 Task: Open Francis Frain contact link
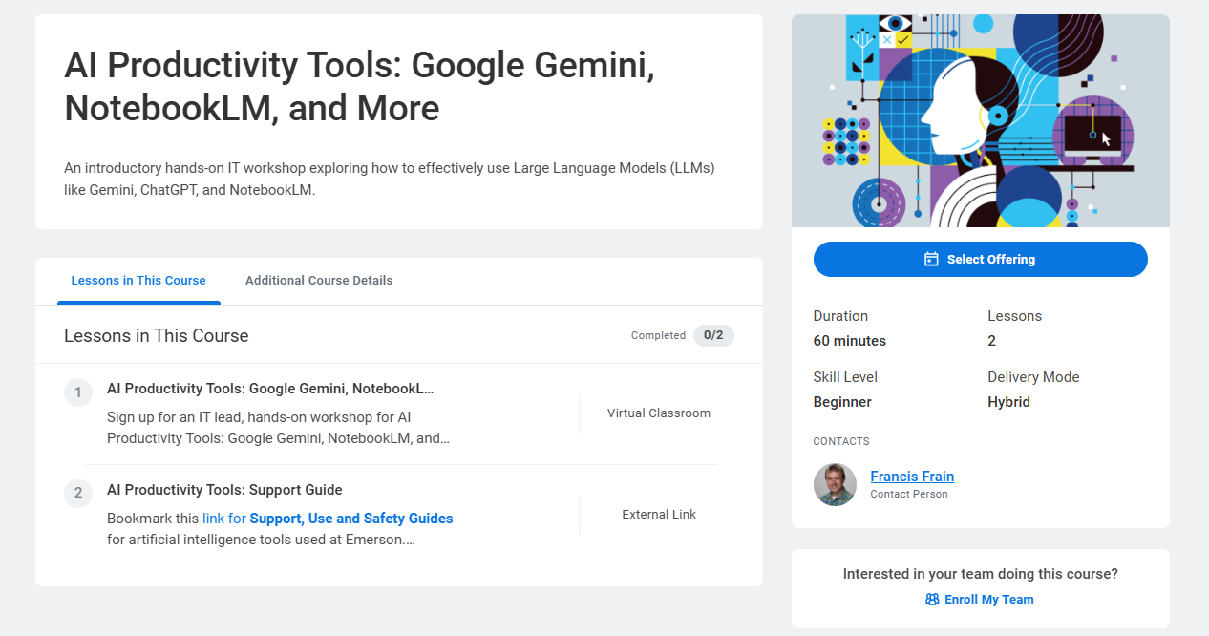(x=912, y=477)
